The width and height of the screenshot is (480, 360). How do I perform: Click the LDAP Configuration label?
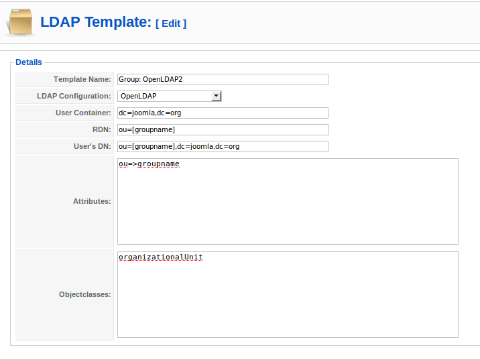[74, 96]
